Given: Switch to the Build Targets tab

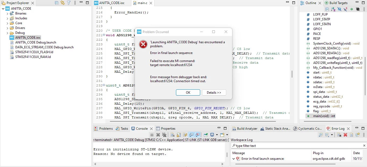Looking at the screenshot, I should [336, 3].
